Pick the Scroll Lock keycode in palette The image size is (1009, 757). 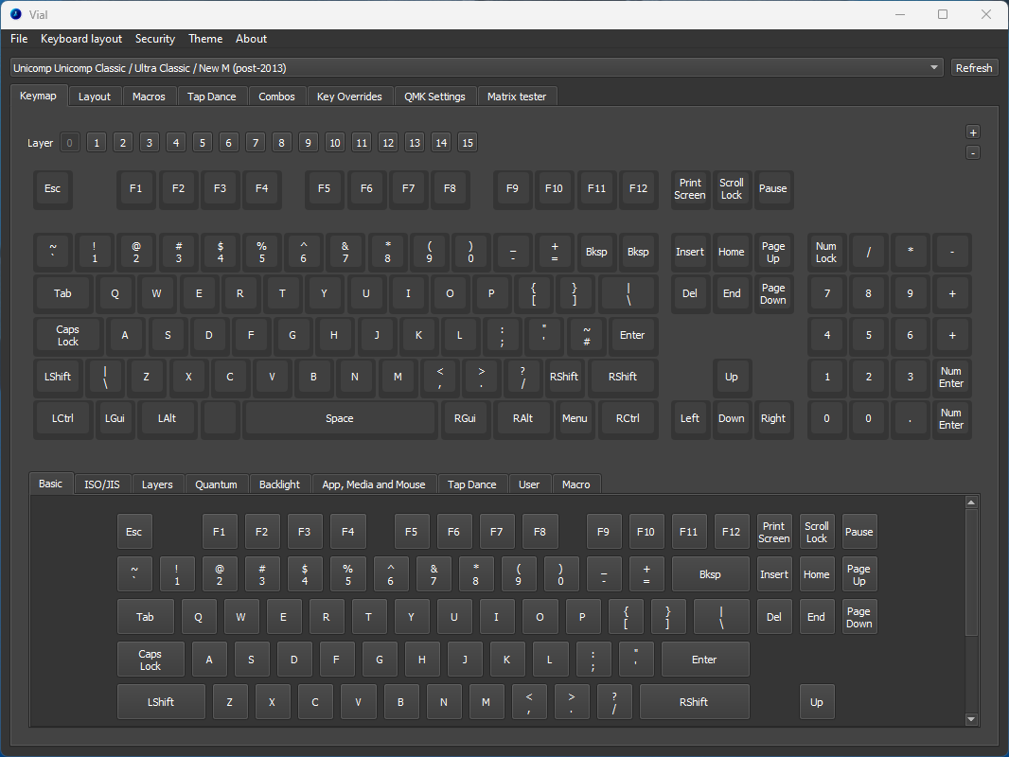[x=817, y=532]
